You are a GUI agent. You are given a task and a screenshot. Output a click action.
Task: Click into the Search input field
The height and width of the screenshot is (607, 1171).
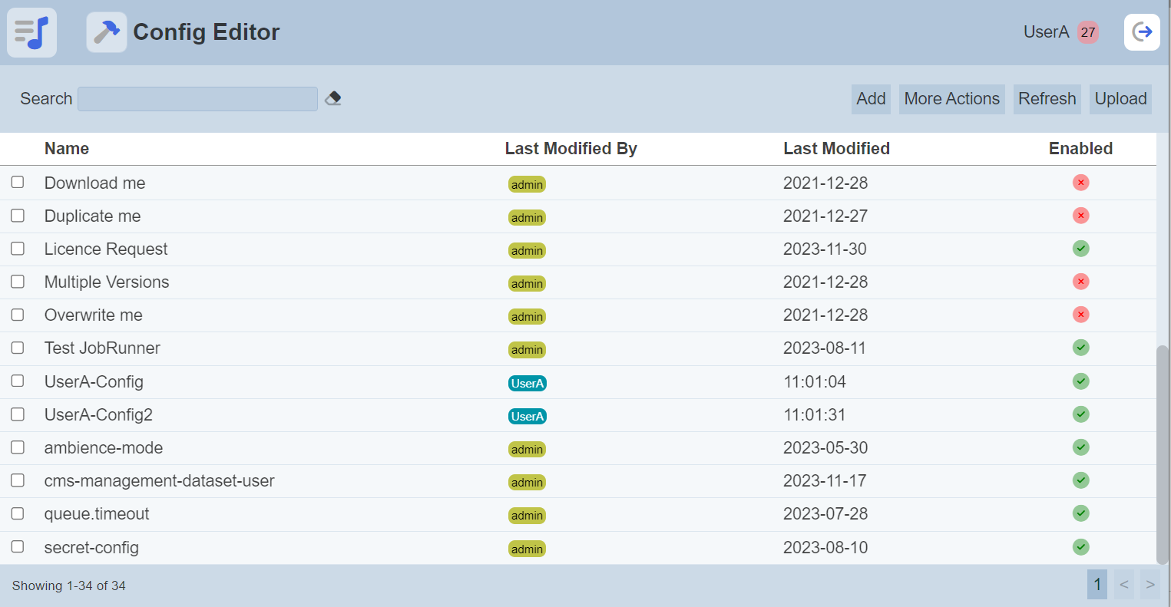(197, 99)
